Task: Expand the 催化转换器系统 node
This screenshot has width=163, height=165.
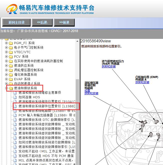Action: [6, 75]
